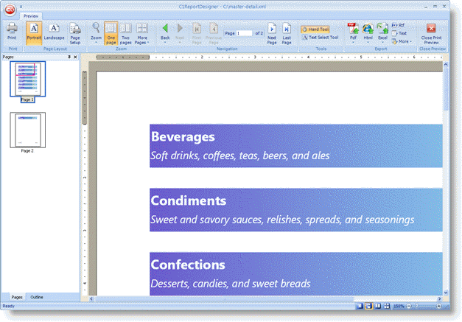Activate the Text Select Tool
The height and width of the screenshot is (322, 462).
[x=321, y=37]
